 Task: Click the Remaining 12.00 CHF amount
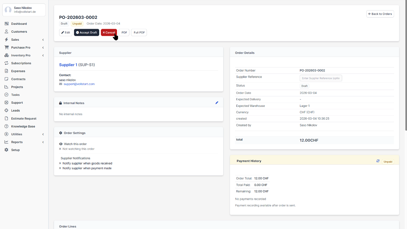pyautogui.click(x=261, y=191)
